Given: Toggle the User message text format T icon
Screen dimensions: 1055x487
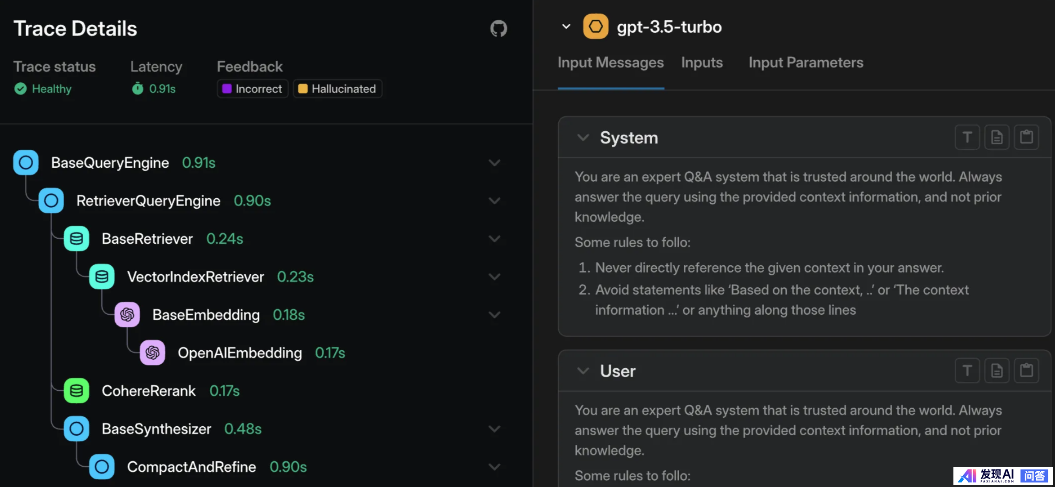Looking at the screenshot, I should pos(967,371).
